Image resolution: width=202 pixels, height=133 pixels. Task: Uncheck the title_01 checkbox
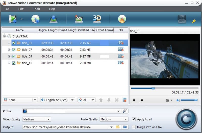pos(14,43)
